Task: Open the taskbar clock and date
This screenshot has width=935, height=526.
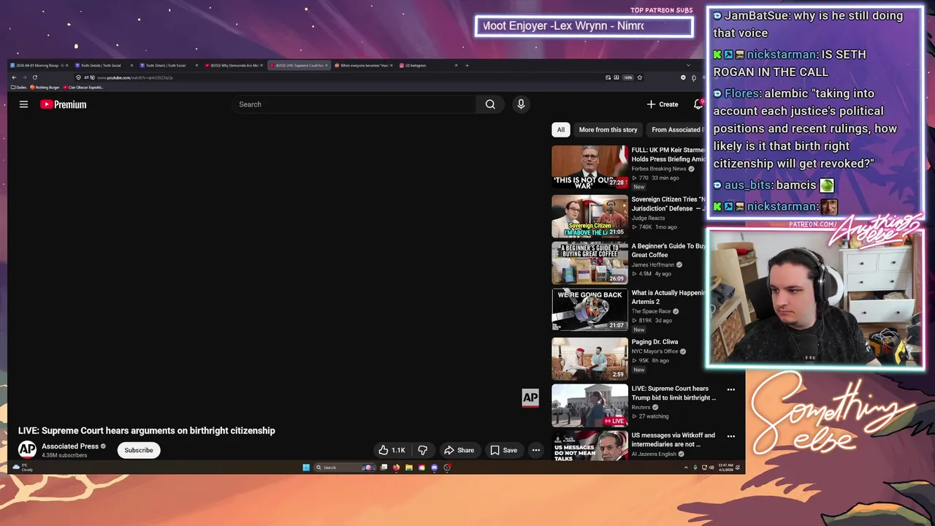Action: point(726,468)
